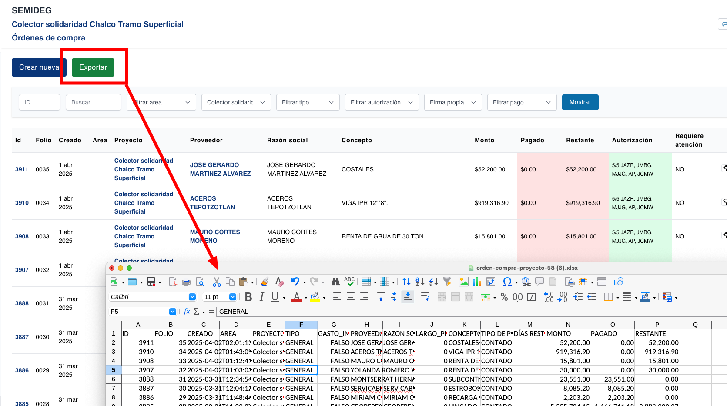Open order 3911 link

click(21, 169)
